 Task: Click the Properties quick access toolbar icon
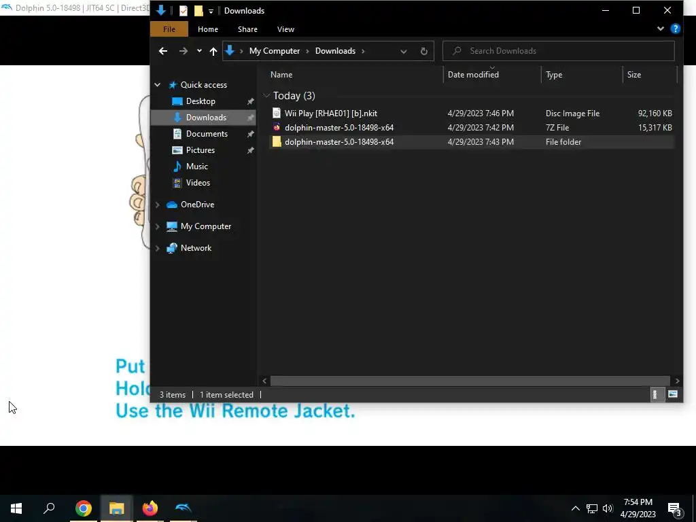point(184,11)
